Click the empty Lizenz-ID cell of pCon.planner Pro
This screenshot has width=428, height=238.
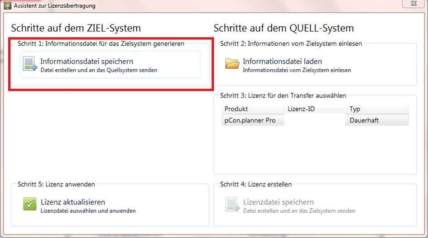click(x=315, y=120)
